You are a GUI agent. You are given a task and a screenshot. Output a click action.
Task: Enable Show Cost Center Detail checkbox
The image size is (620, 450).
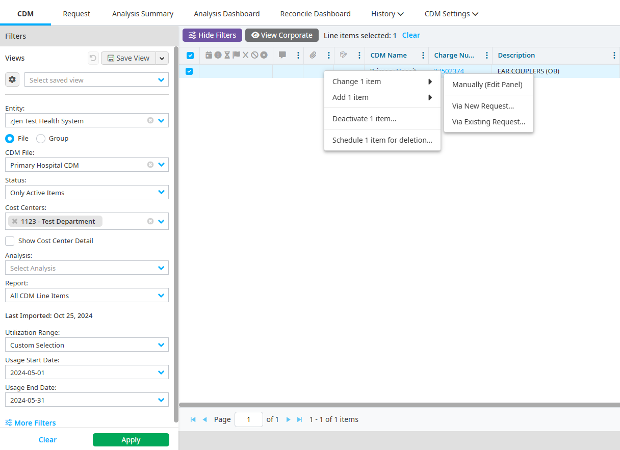(x=10, y=241)
